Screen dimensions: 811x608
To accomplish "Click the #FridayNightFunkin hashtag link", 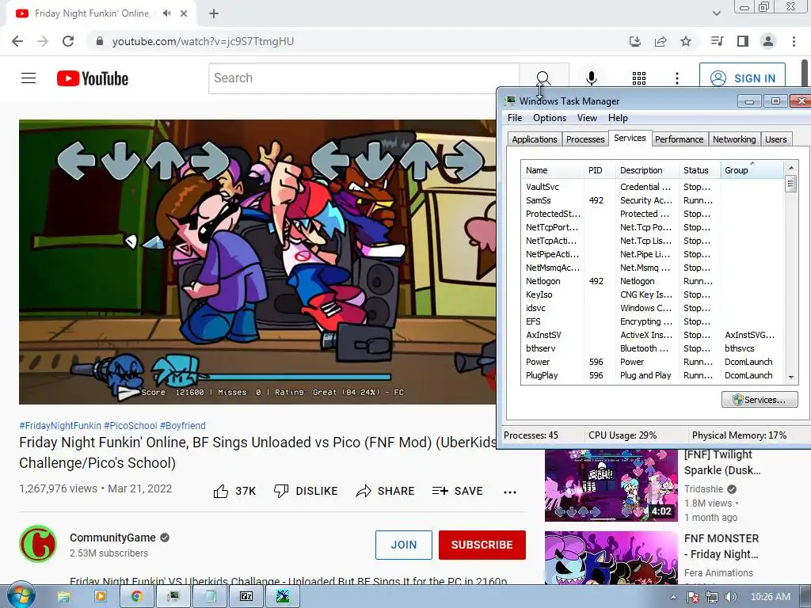I will (60, 425).
